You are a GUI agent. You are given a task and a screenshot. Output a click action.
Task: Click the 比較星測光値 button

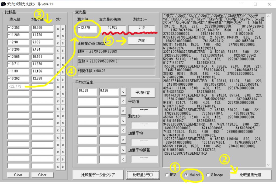250,175
